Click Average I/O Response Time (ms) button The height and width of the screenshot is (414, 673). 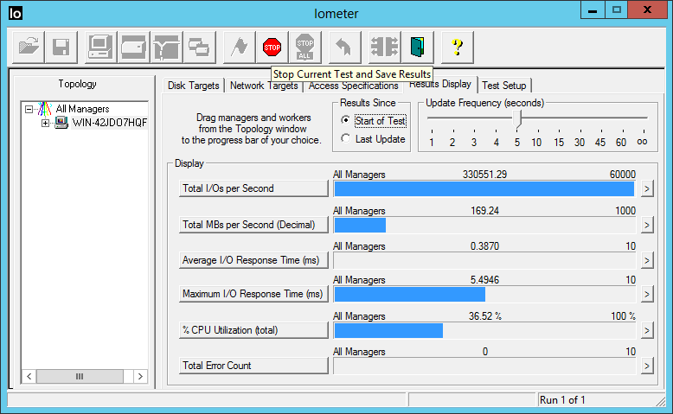click(x=253, y=260)
